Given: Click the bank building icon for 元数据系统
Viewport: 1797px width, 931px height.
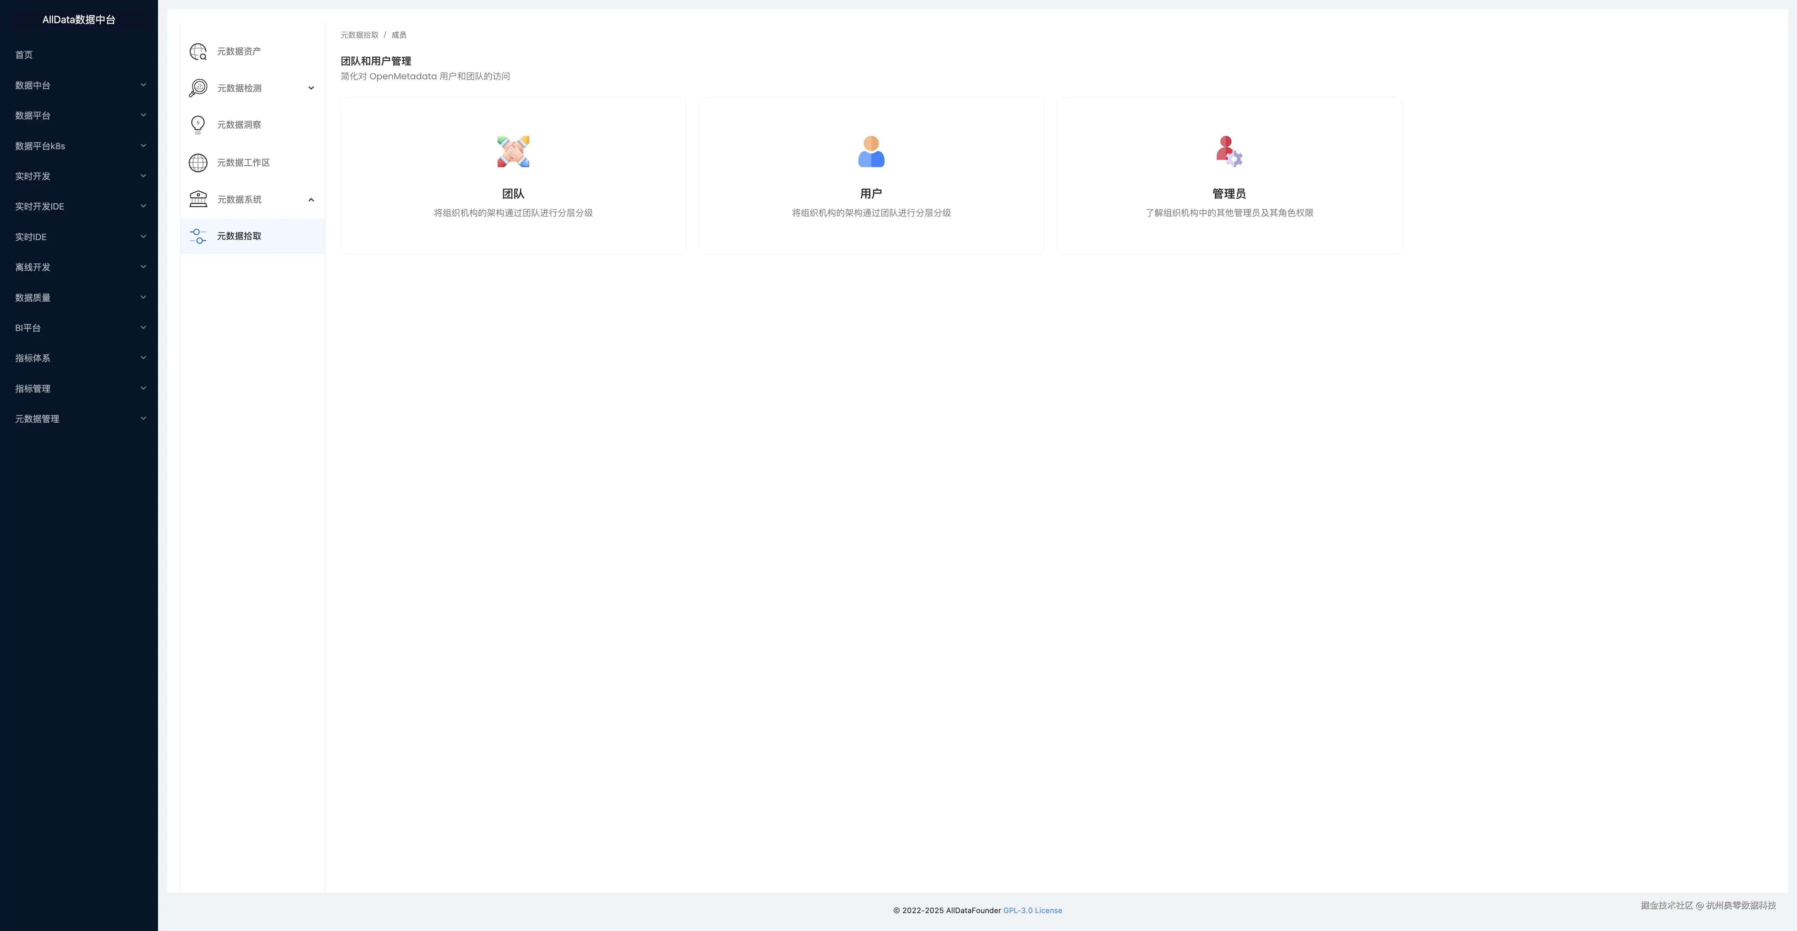Looking at the screenshot, I should [x=198, y=199].
